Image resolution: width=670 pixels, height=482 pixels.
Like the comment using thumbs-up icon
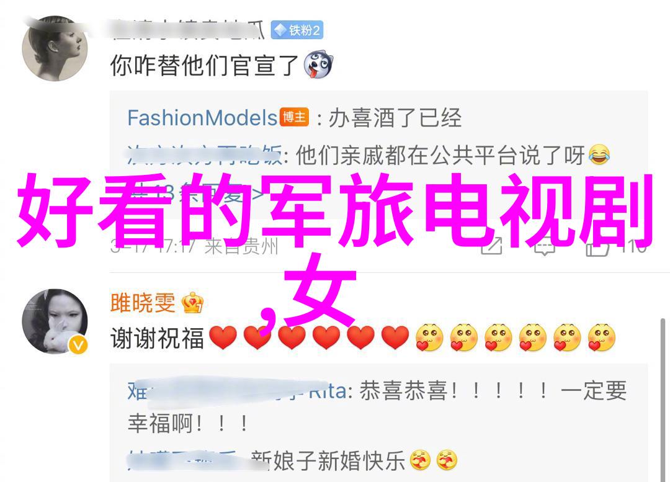[x=597, y=246]
